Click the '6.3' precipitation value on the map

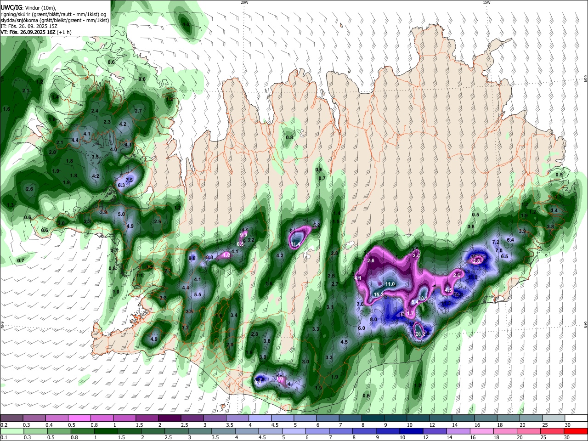(x=122, y=186)
